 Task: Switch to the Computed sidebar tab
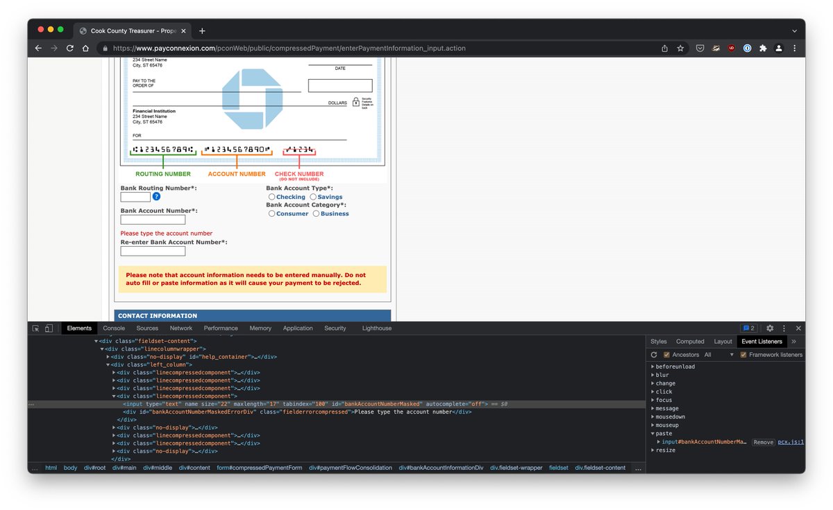coord(690,342)
